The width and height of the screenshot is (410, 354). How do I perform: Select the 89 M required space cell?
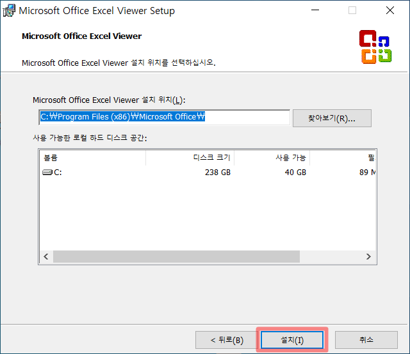click(367, 172)
